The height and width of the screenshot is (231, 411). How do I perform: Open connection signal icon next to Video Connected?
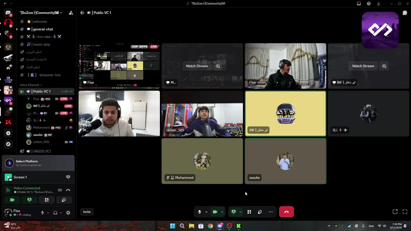pyautogui.click(x=8, y=190)
